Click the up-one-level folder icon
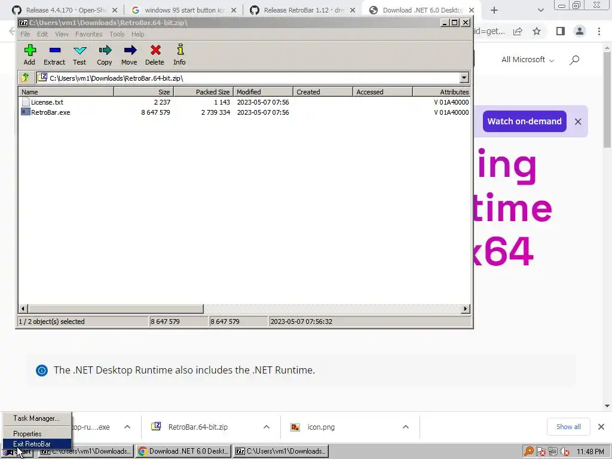The height and width of the screenshot is (459, 612). pos(25,78)
